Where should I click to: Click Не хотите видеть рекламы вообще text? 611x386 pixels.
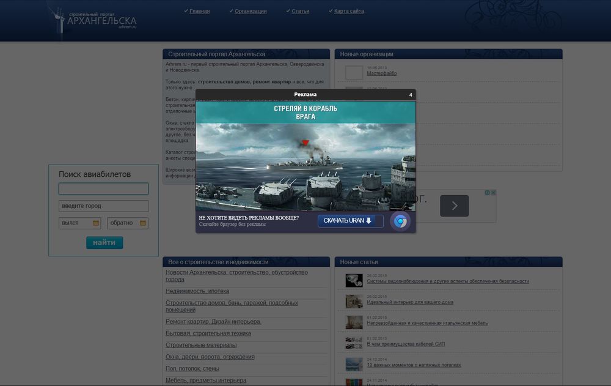click(249, 218)
